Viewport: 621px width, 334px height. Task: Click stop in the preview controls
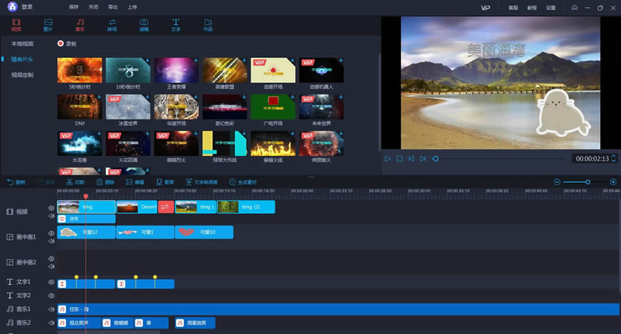(399, 159)
